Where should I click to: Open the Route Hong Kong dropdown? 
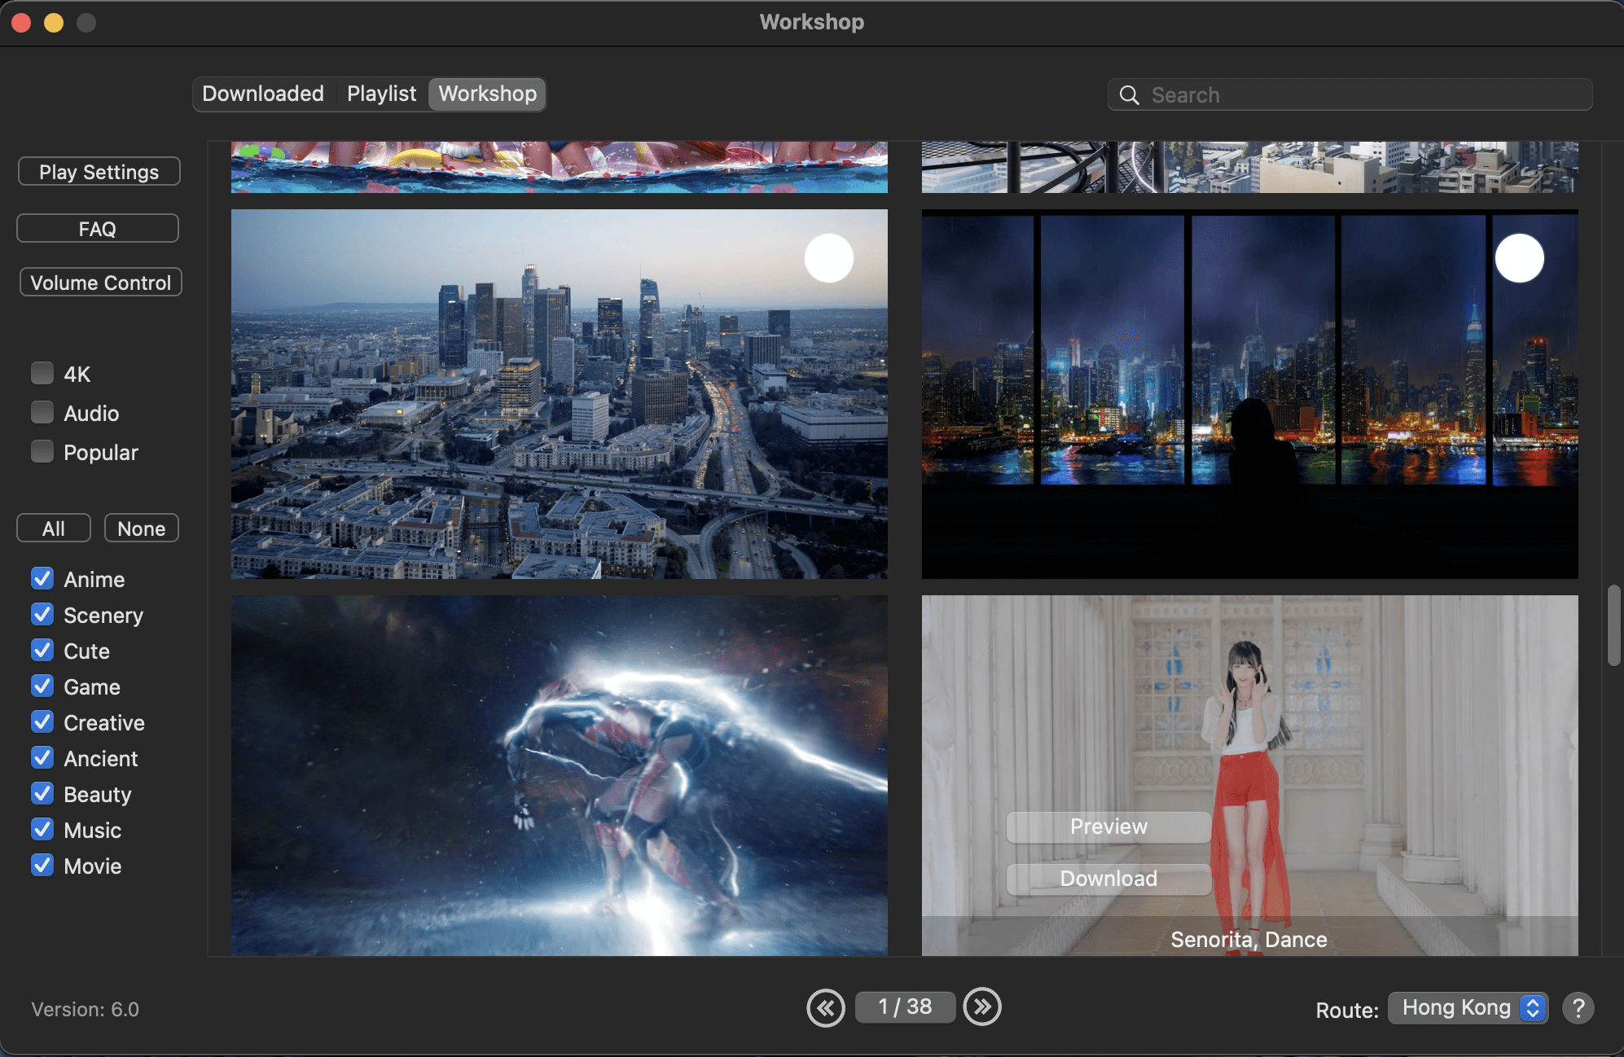(1468, 1008)
